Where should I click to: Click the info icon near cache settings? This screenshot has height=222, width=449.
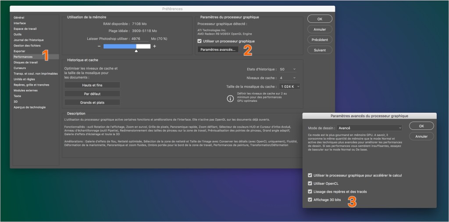230,98
